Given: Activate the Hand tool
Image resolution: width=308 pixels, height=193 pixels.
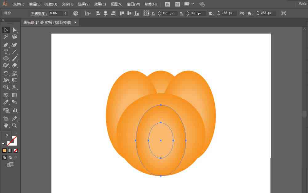Looking at the screenshot, I should [x=6, y=125].
